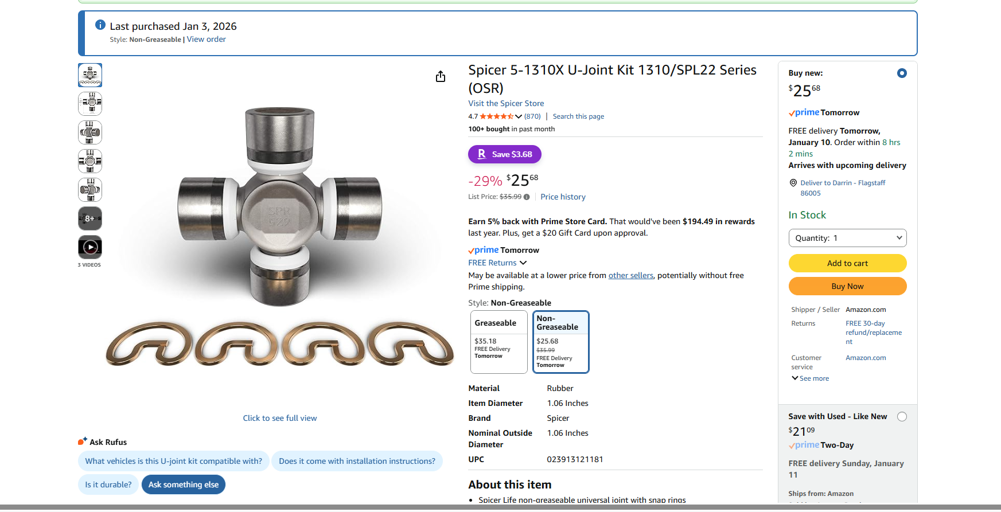The image size is (1001, 512).
Task: Open the Quantity dropdown
Action: (847, 238)
